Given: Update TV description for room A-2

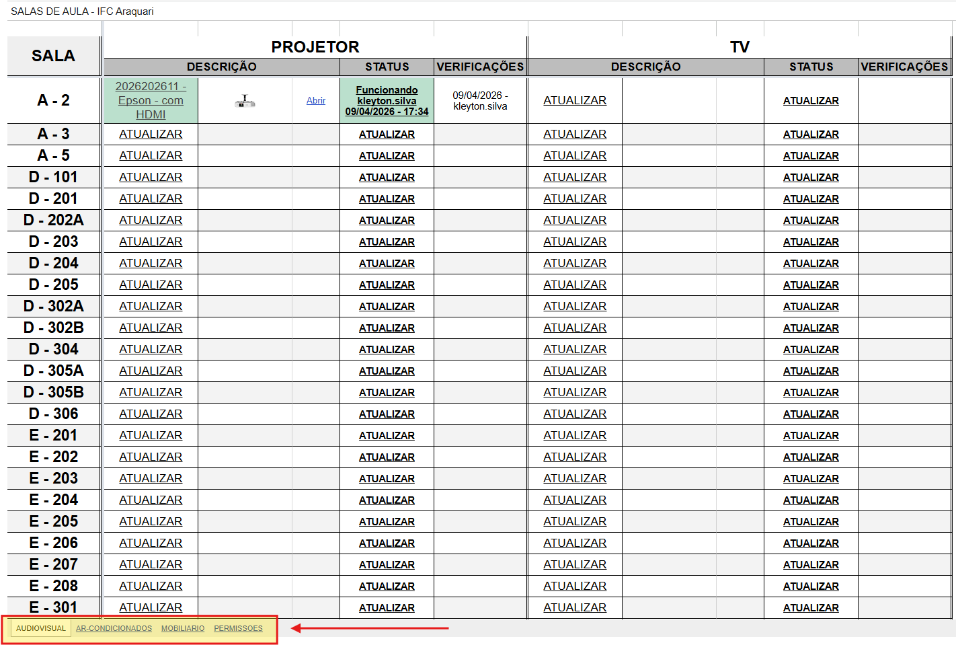Looking at the screenshot, I should tap(575, 100).
